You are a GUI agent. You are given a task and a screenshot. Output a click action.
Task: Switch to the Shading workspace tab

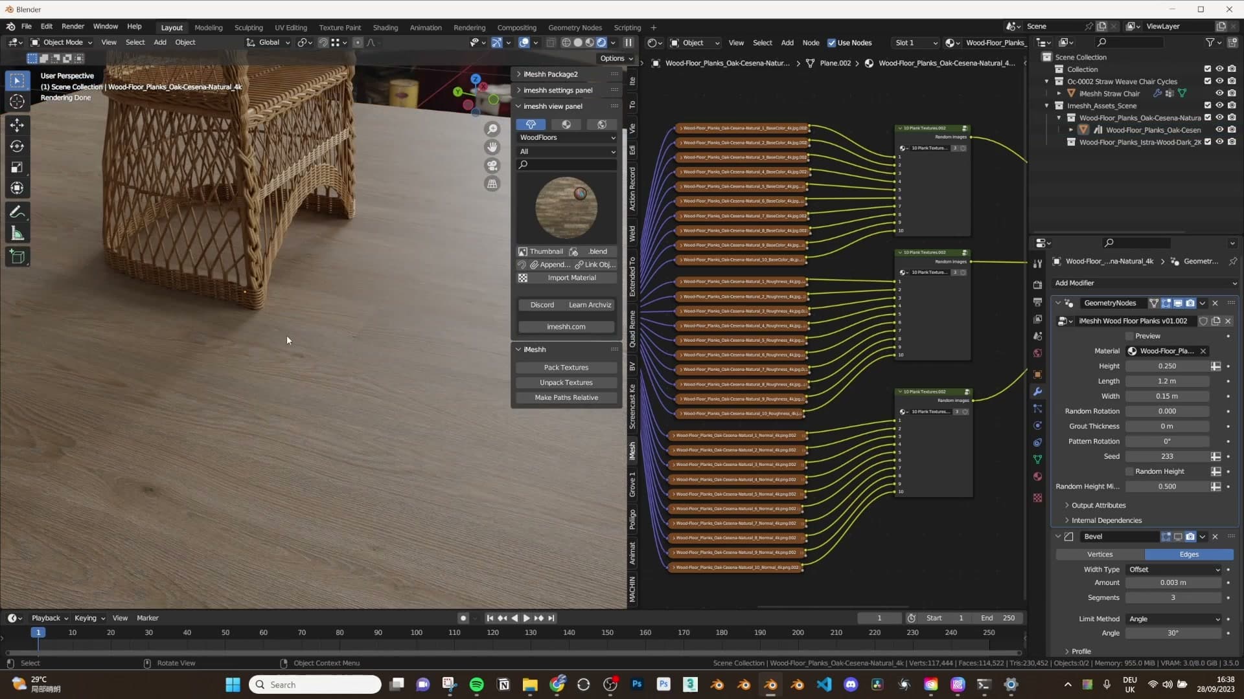tap(386, 28)
